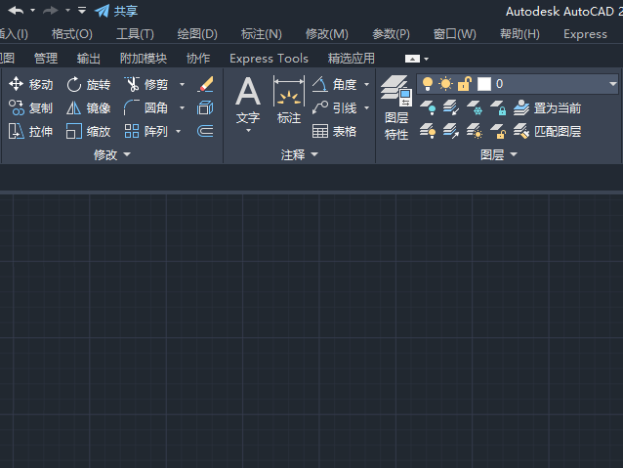
Task: Open the ribbon display options dropdown arrow
Action: [427, 59]
